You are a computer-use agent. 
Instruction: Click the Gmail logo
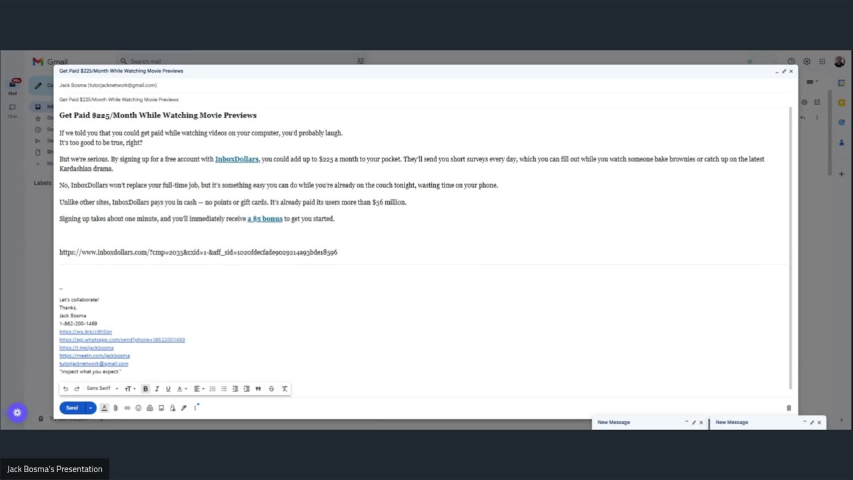pos(50,61)
